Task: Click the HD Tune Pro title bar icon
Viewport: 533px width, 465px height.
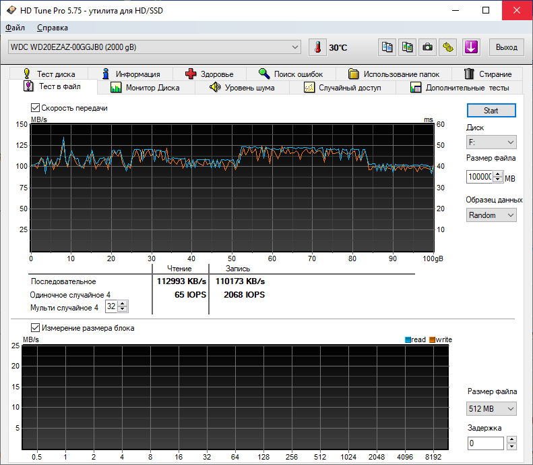Action: pos(11,10)
